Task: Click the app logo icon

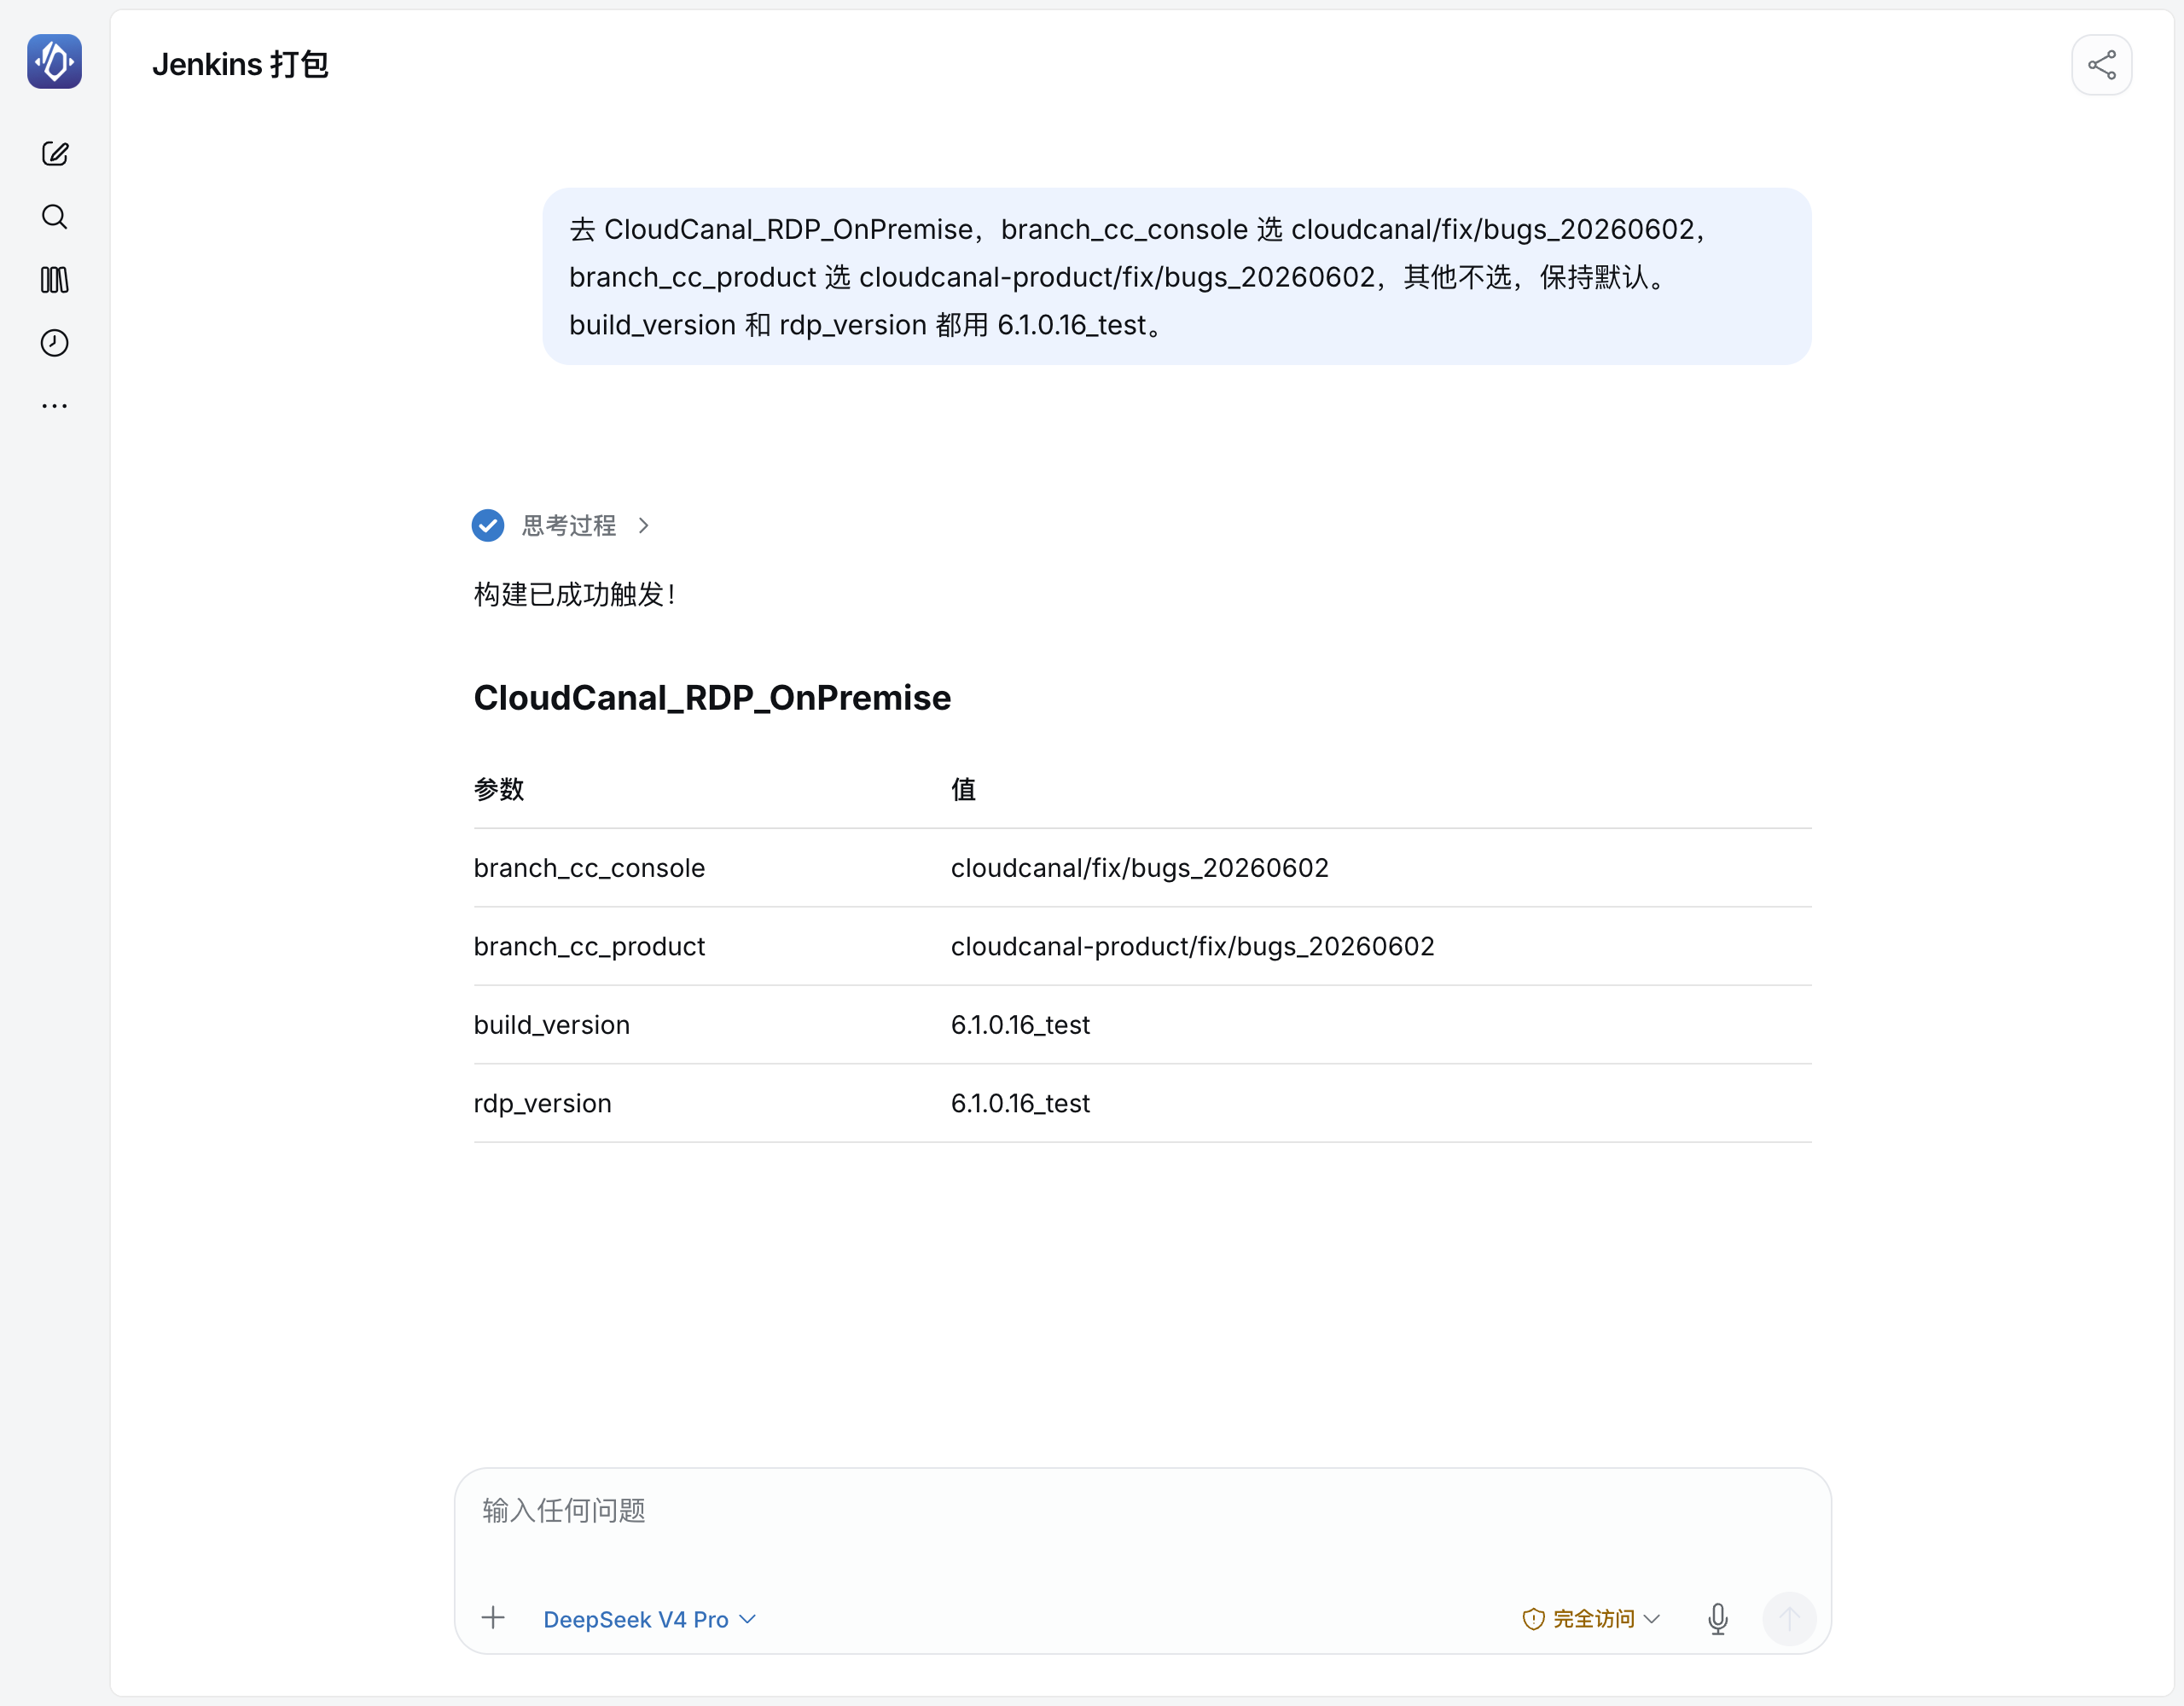Action: [54, 62]
